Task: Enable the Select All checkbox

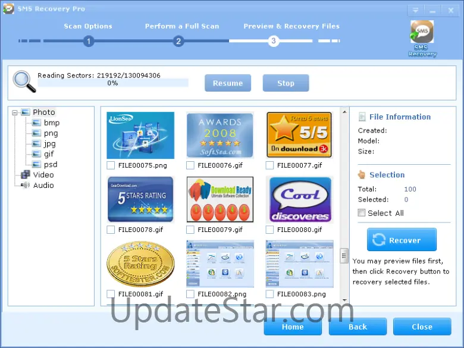Action: tap(361, 213)
